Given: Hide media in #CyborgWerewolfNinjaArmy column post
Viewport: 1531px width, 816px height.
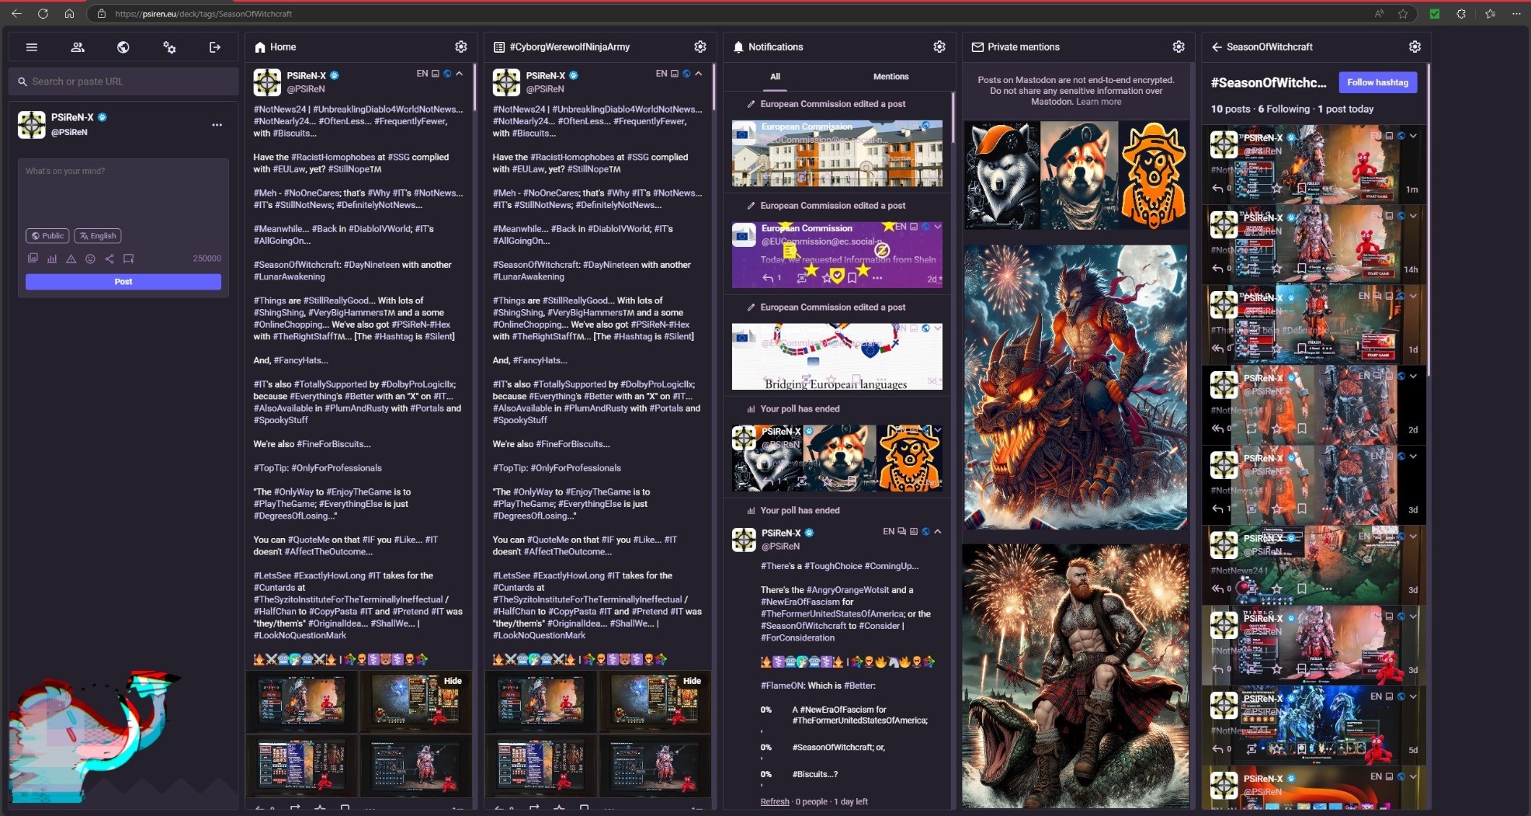Looking at the screenshot, I should (x=692, y=681).
